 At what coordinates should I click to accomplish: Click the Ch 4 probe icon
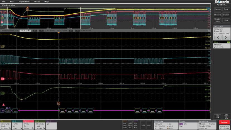[44, 128]
